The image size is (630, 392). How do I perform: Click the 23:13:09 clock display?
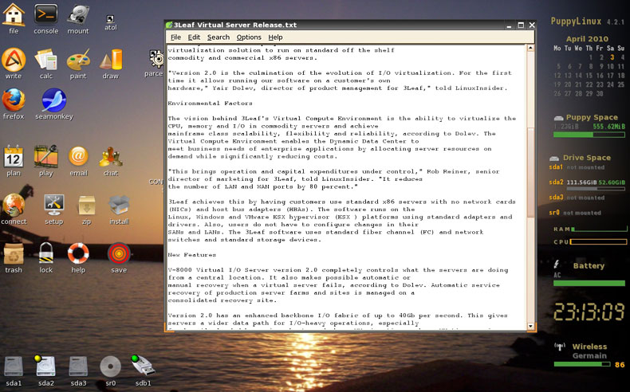tap(589, 312)
